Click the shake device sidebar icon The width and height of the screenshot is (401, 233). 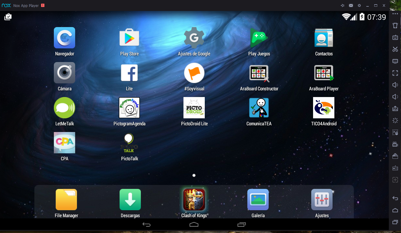395,26
